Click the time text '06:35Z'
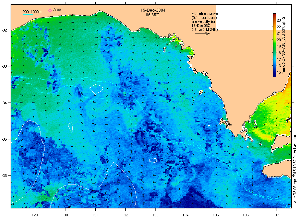This screenshot has width=299, height=219. 152,15
